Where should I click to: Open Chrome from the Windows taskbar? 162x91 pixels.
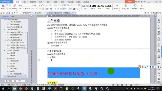pos(20,88)
